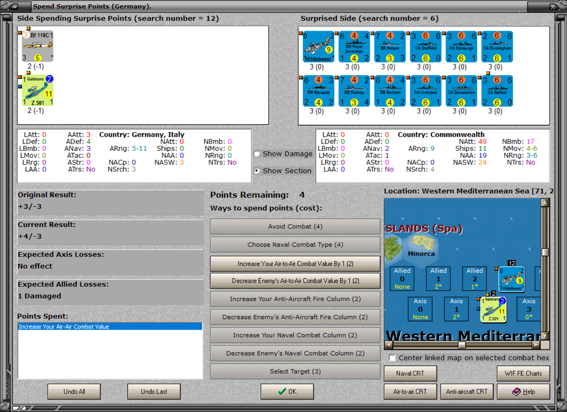567x412 pixels.
Task: Select the BB Royal Sovereign ship counter
Action: click(x=354, y=46)
